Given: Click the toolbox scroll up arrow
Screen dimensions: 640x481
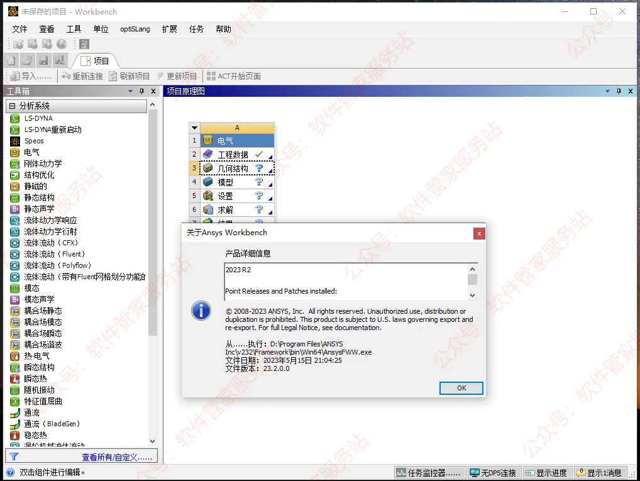Looking at the screenshot, I should tap(153, 104).
